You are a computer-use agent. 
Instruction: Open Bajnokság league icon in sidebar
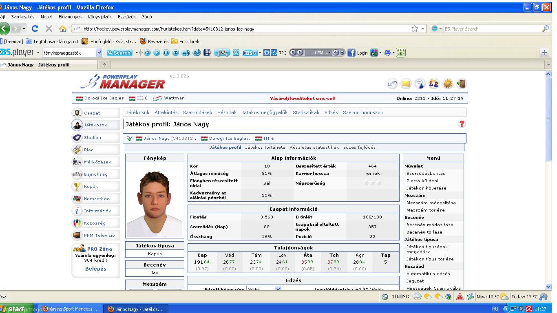[x=77, y=174]
